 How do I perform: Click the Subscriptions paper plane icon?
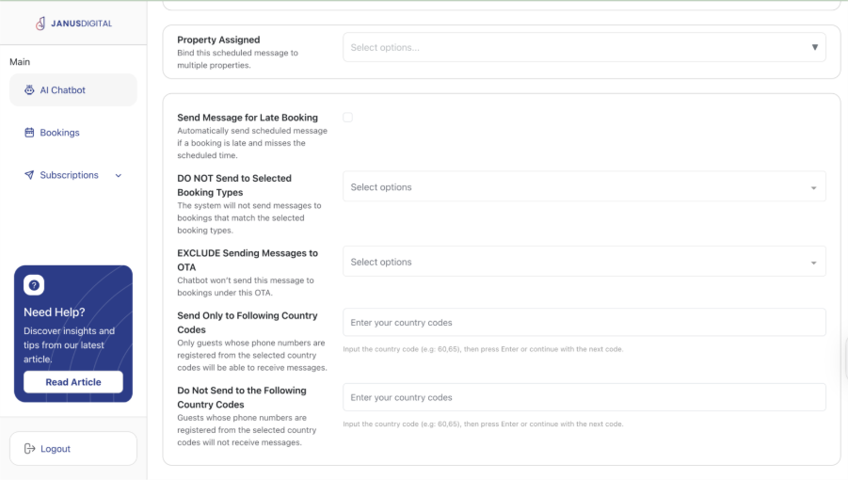pyautogui.click(x=30, y=175)
